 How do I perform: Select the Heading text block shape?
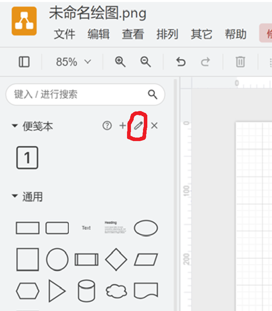pos(115,227)
